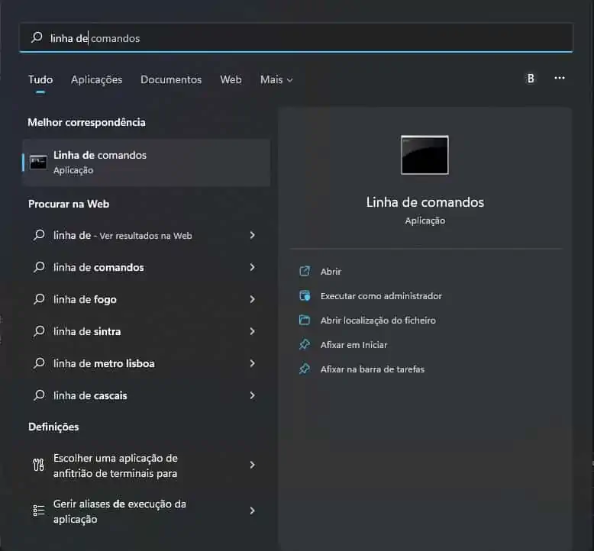
Task: Click the Command Prompt icon in best match
Action: click(38, 163)
